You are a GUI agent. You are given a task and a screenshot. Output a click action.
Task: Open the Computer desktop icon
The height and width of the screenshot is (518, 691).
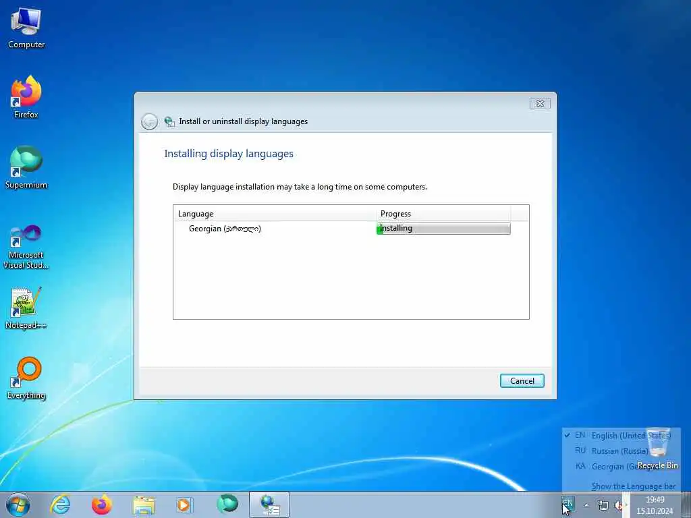(26, 28)
